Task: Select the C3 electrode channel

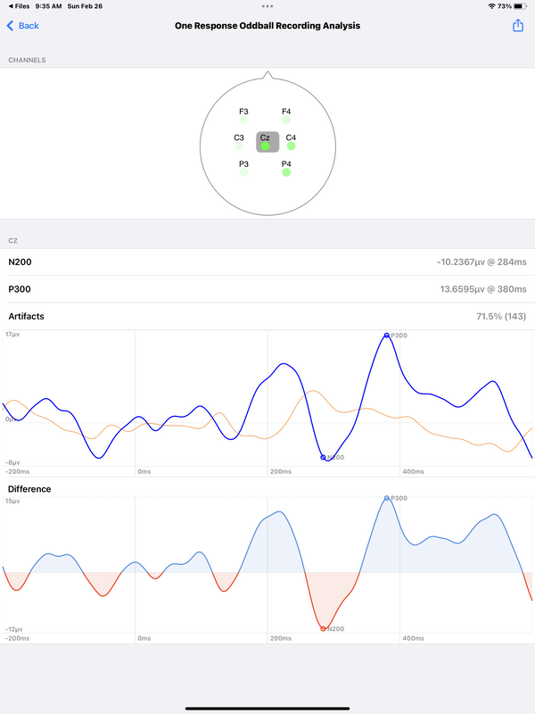Action: click(x=239, y=142)
